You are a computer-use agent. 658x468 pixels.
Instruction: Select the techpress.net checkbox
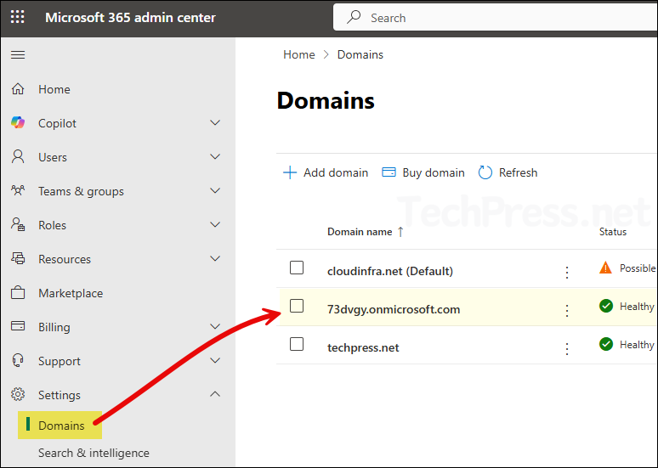click(x=297, y=344)
